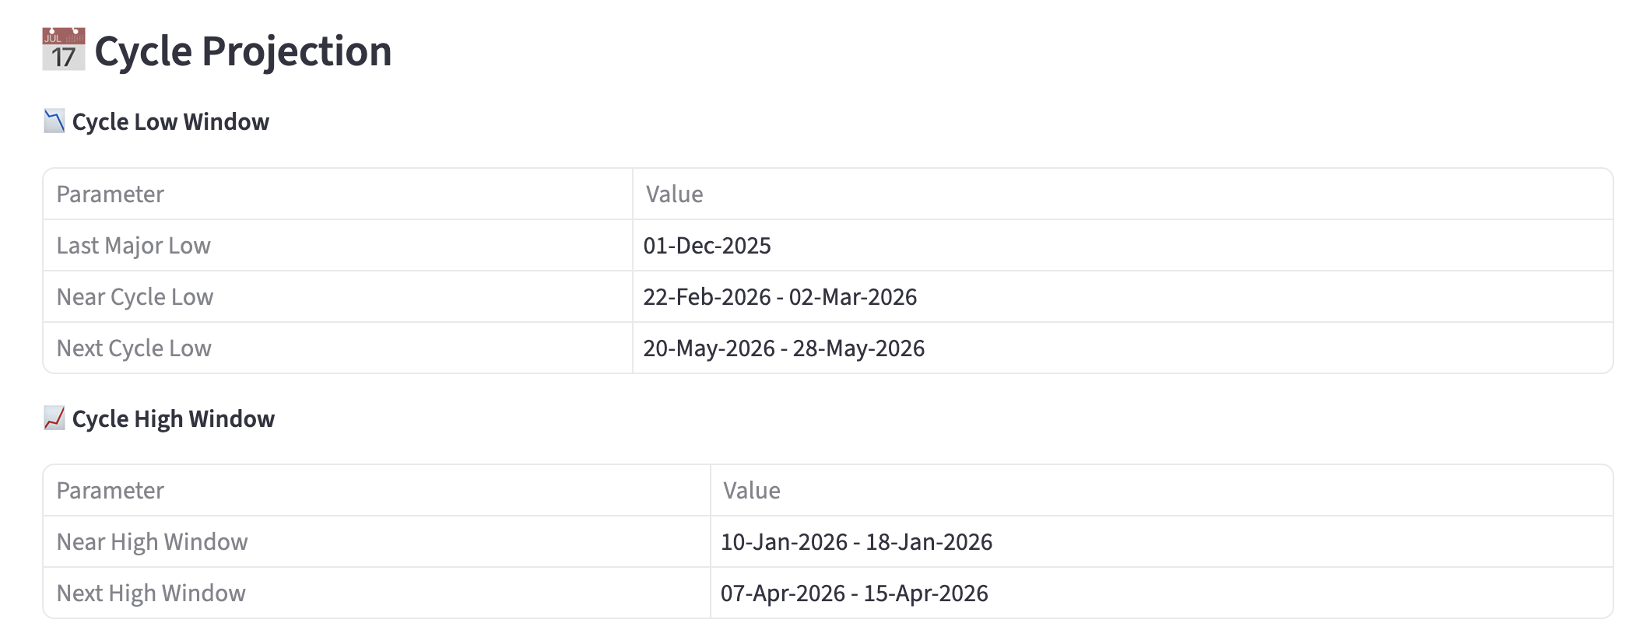Click the 10-Jan-2026 - 18-Jan-2026 date range
Screen dimensions: 1636x644
856,542
